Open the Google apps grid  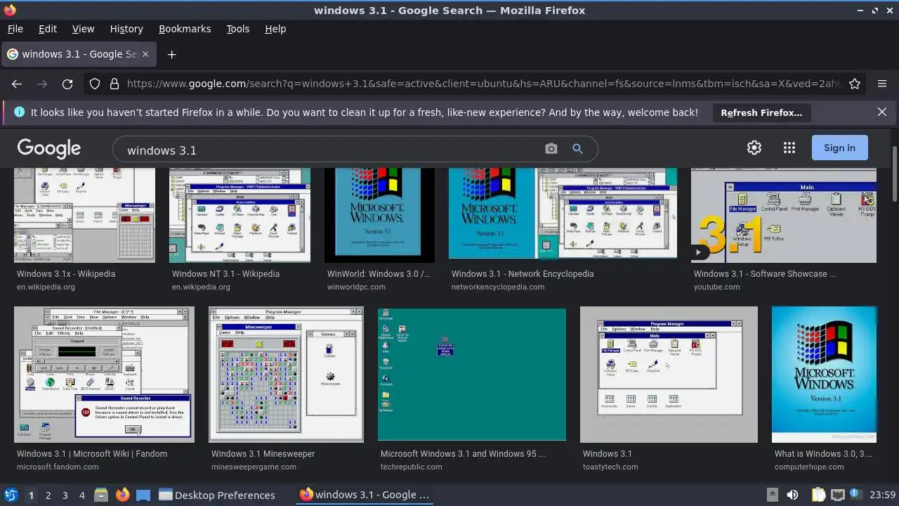pos(789,148)
